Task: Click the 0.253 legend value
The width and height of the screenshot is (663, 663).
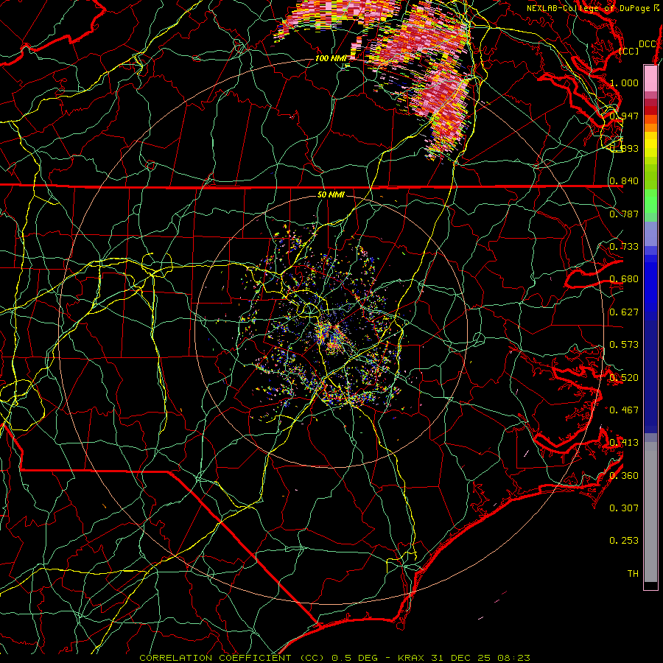Action: point(624,541)
